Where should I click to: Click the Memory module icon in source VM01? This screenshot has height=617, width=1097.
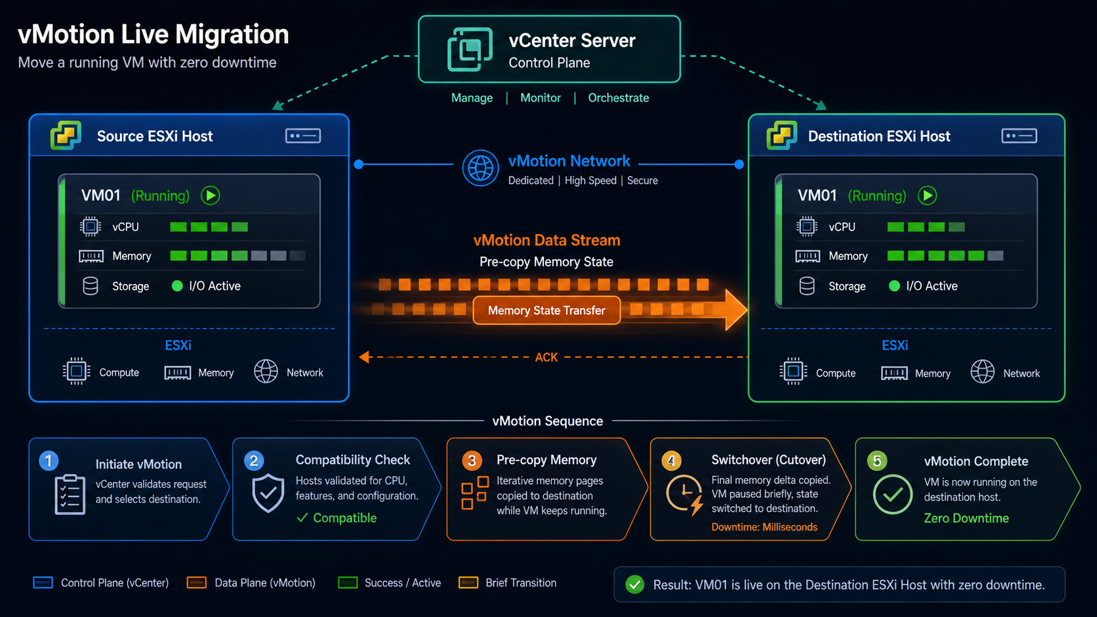click(91, 256)
